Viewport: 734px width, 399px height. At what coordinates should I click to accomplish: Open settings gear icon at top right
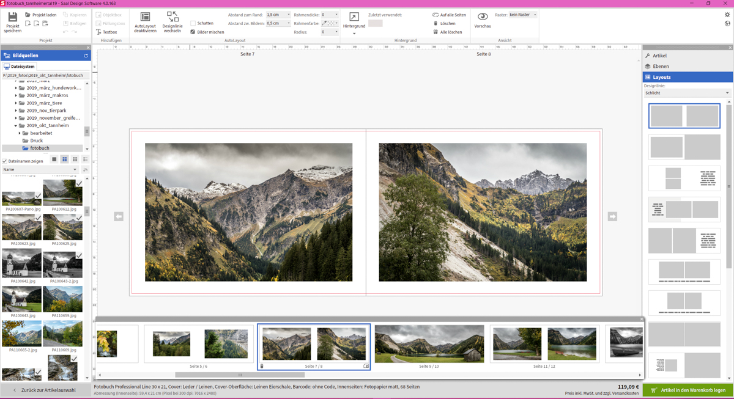tap(727, 15)
